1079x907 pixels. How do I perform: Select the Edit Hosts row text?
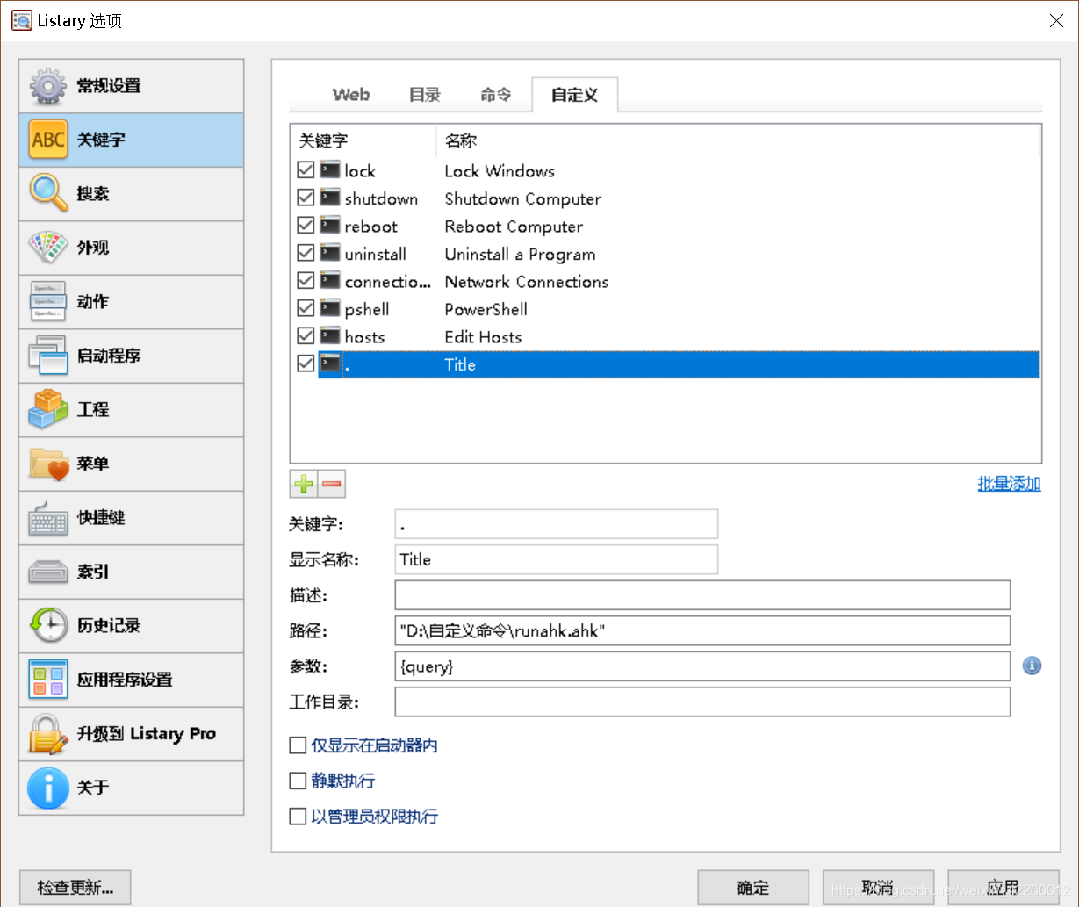[x=483, y=337]
